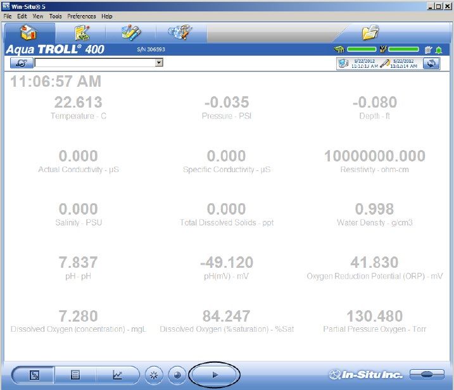The height and width of the screenshot is (390, 454).
Task: Click the In-Situ Inc. logo
Action: pyautogui.click(x=366, y=375)
